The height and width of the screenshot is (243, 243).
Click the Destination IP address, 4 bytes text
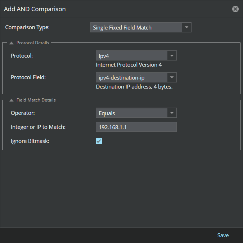(134, 87)
